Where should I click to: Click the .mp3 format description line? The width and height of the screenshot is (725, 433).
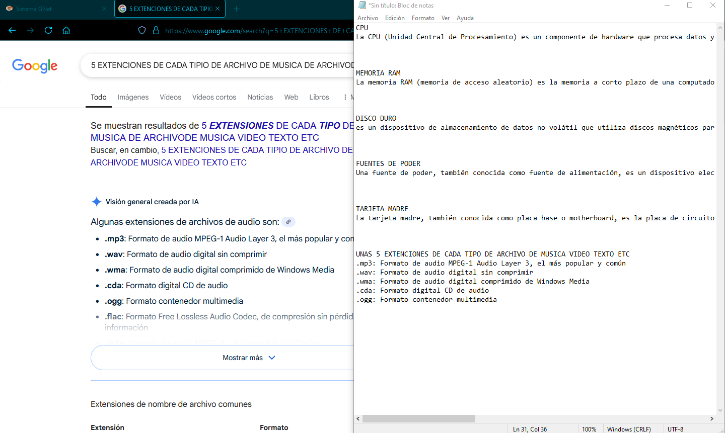point(229,238)
